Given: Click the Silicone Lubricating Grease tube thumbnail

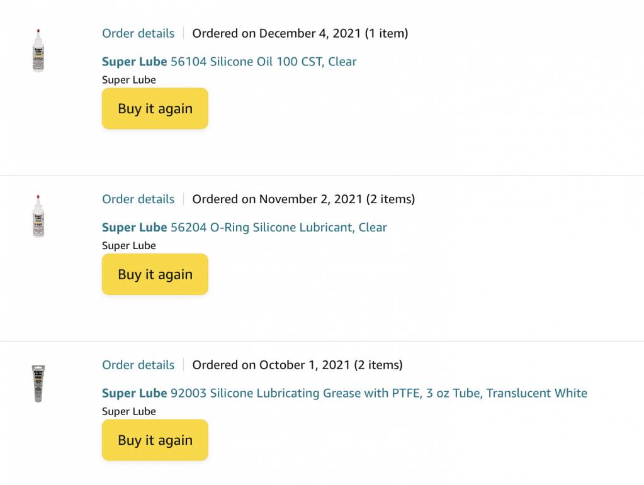Looking at the screenshot, I should coord(38,383).
